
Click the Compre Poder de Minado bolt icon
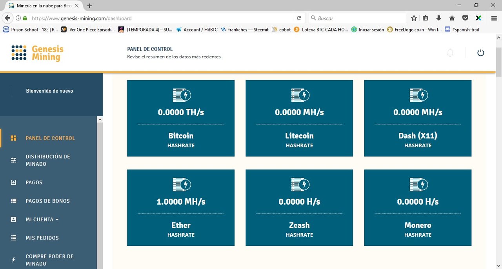coord(14,260)
